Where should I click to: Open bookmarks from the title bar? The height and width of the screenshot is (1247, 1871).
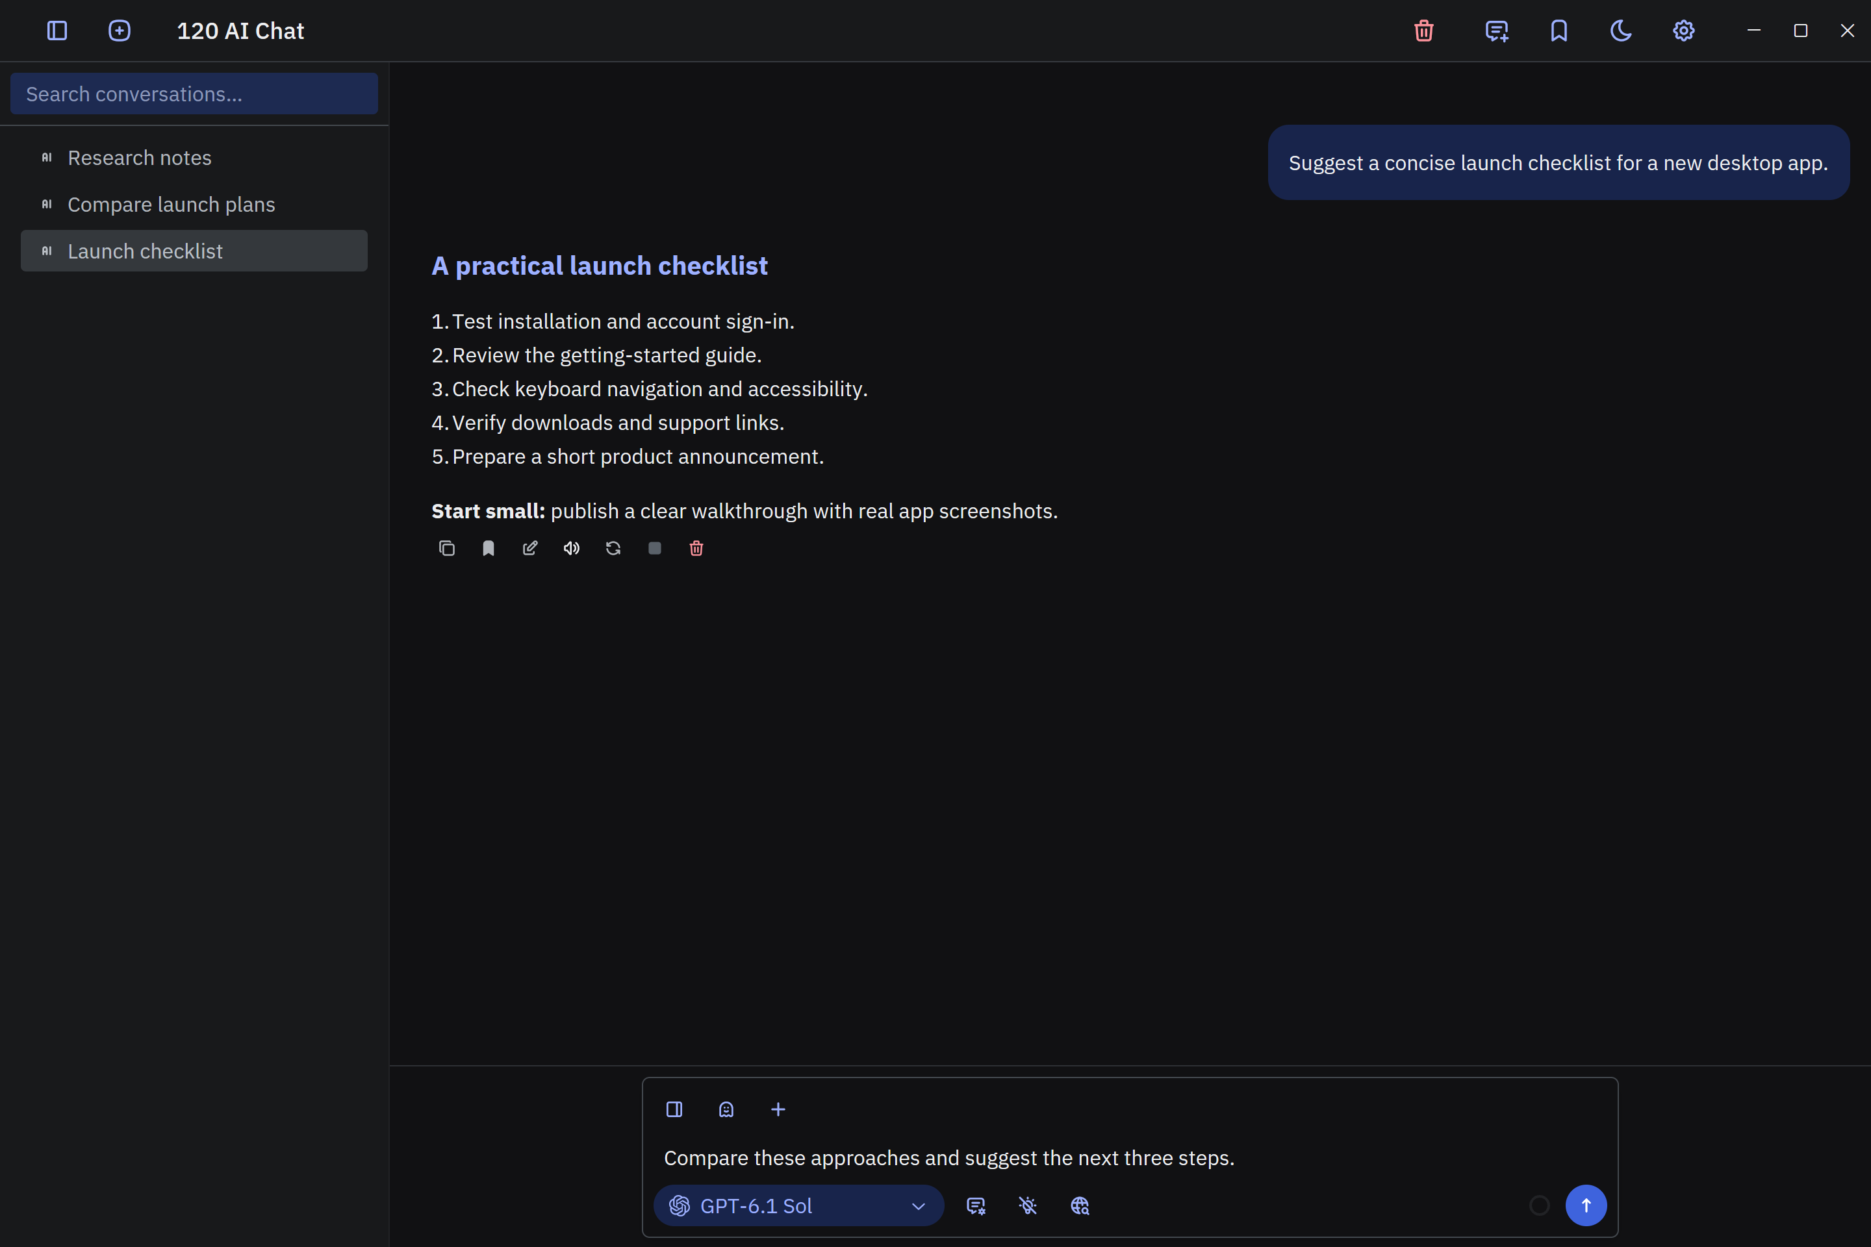tap(1559, 31)
